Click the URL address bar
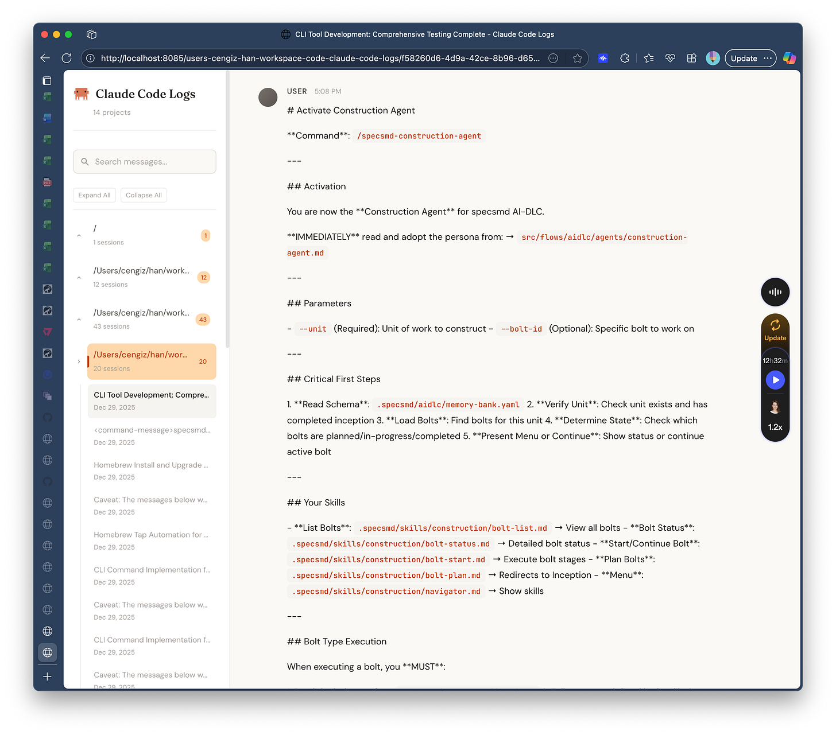This screenshot has width=836, height=735. pos(320,58)
